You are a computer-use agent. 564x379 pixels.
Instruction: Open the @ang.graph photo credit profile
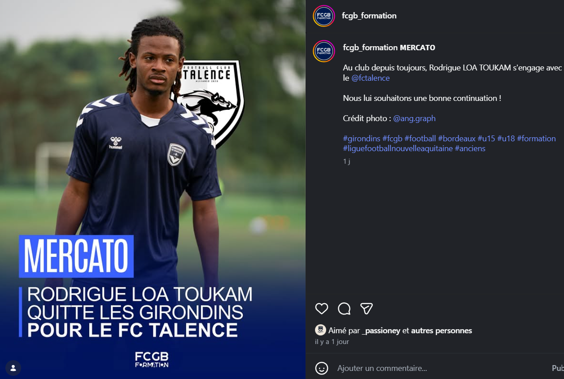(414, 118)
